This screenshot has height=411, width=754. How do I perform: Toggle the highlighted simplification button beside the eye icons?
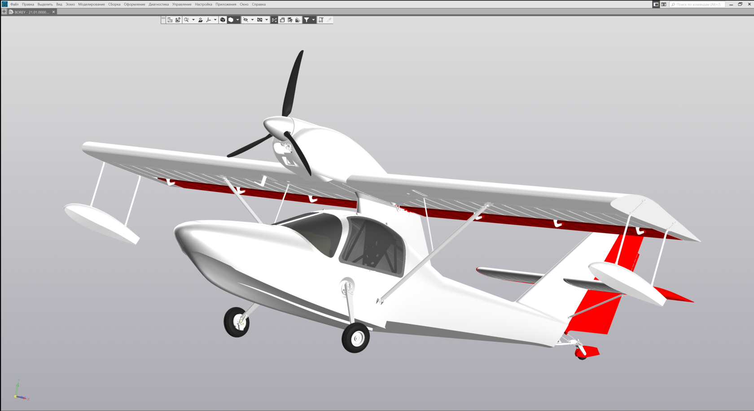274,20
